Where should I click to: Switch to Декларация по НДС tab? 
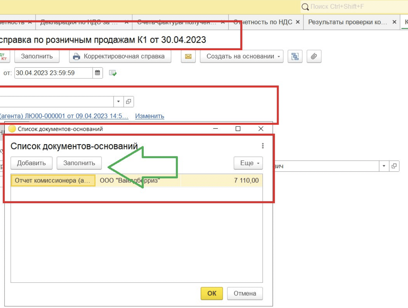point(79,22)
